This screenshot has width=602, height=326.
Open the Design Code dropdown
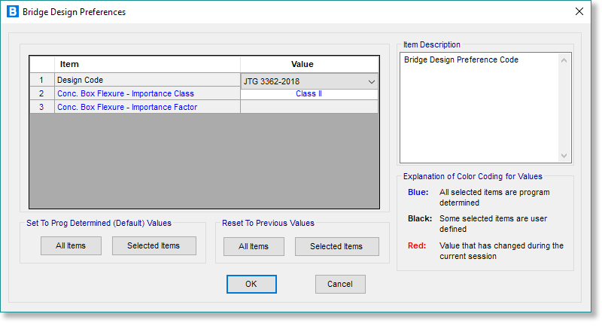click(371, 81)
